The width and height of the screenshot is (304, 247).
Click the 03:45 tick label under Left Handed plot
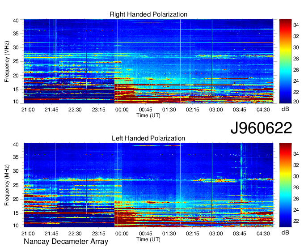(x=240, y=234)
